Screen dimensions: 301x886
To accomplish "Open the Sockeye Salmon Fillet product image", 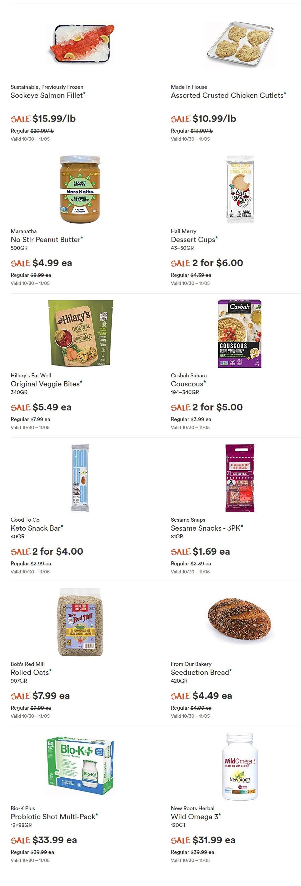I will tap(80, 44).
